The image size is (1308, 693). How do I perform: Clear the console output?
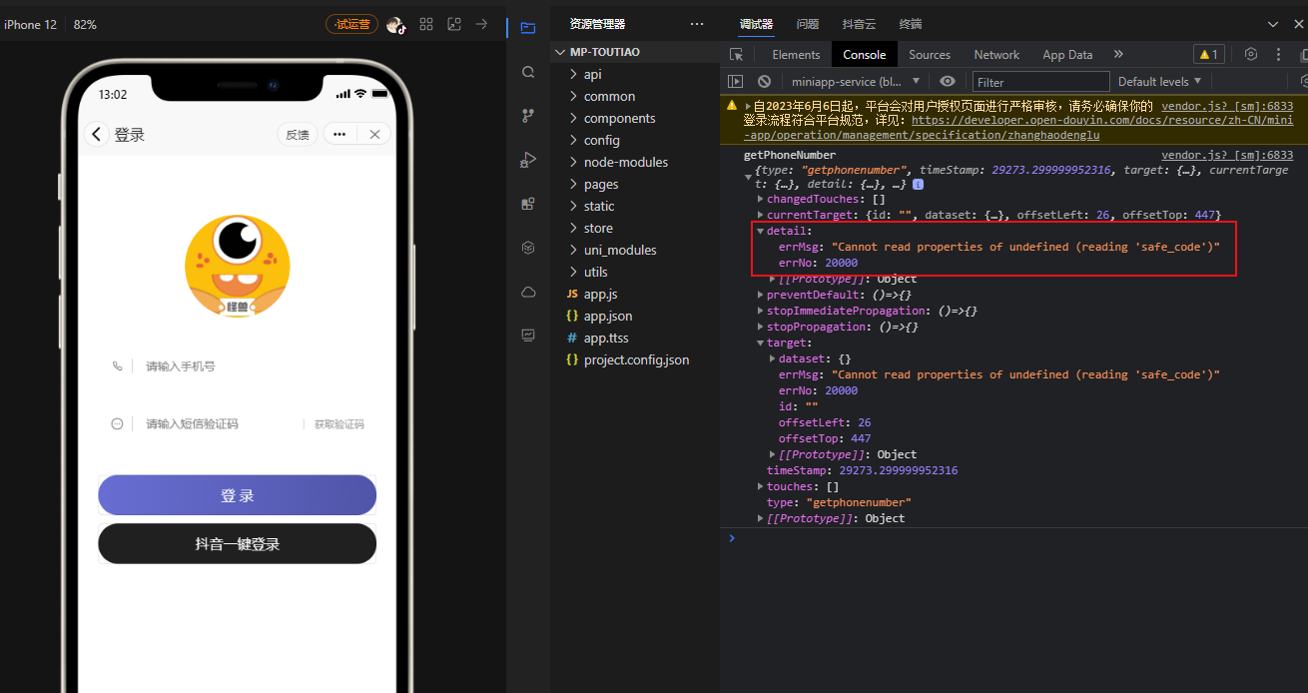(x=764, y=82)
